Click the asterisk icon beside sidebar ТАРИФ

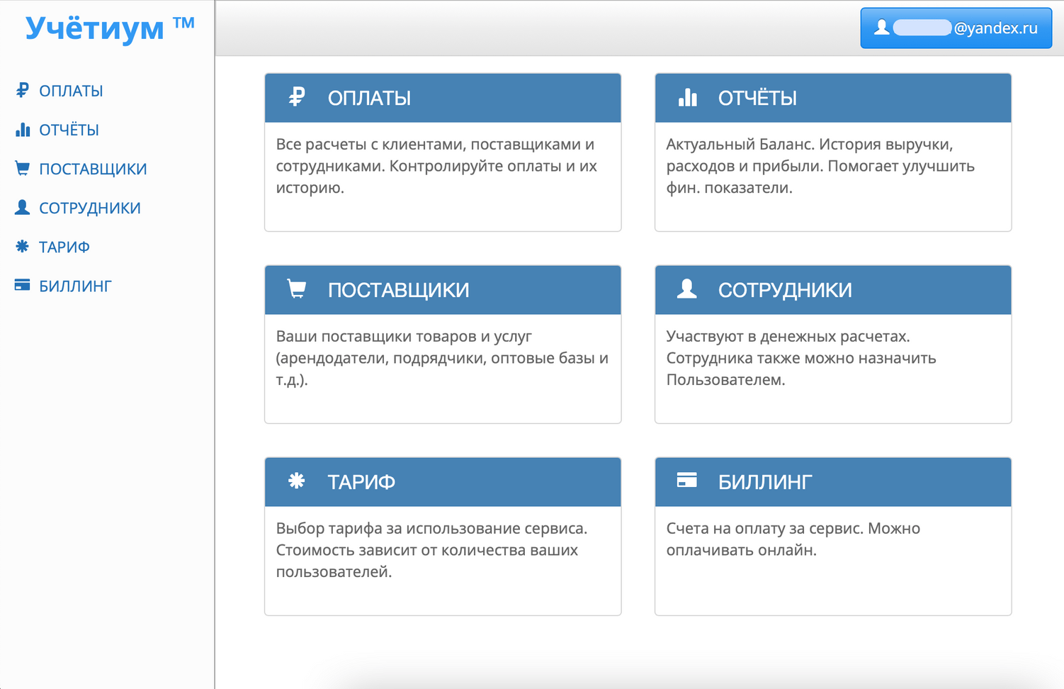23,246
